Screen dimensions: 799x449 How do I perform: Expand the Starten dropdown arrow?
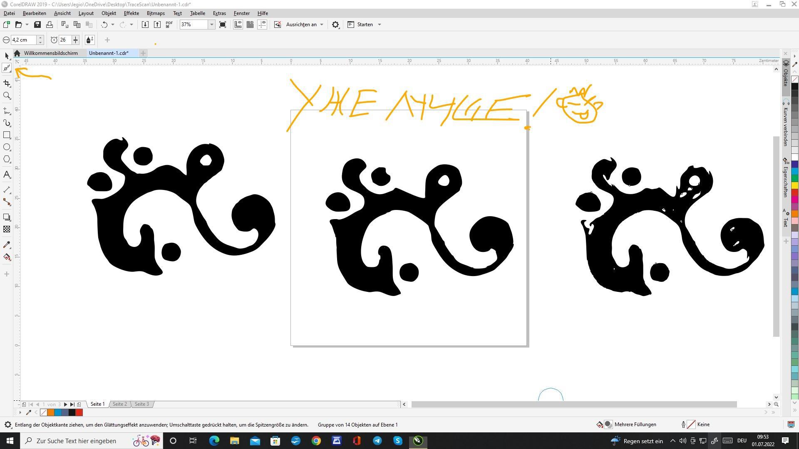click(379, 25)
